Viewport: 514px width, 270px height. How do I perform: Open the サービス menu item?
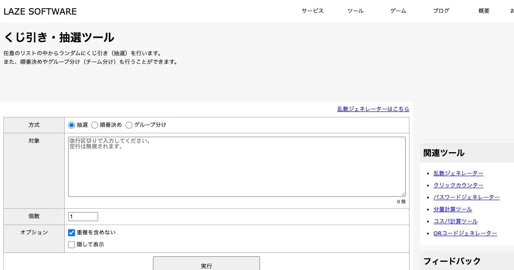[x=312, y=11]
